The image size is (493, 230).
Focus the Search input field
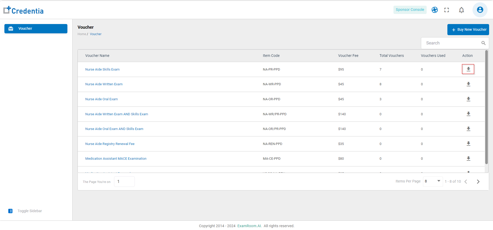(x=455, y=43)
